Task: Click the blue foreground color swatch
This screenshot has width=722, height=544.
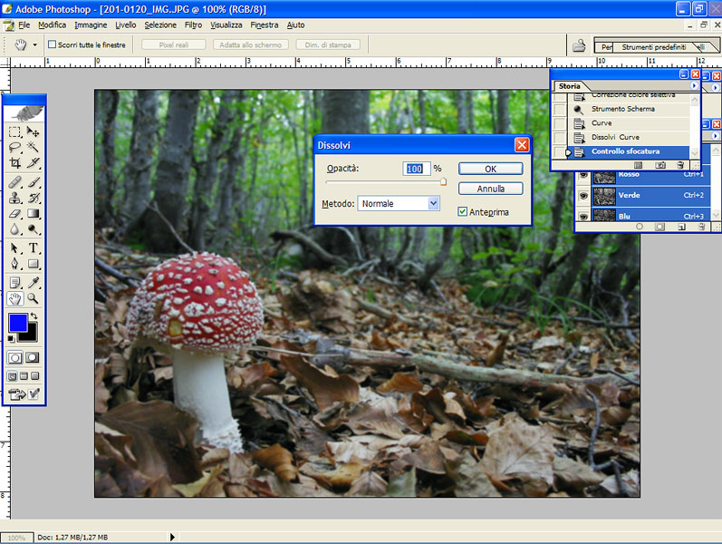Action: pos(17,323)
